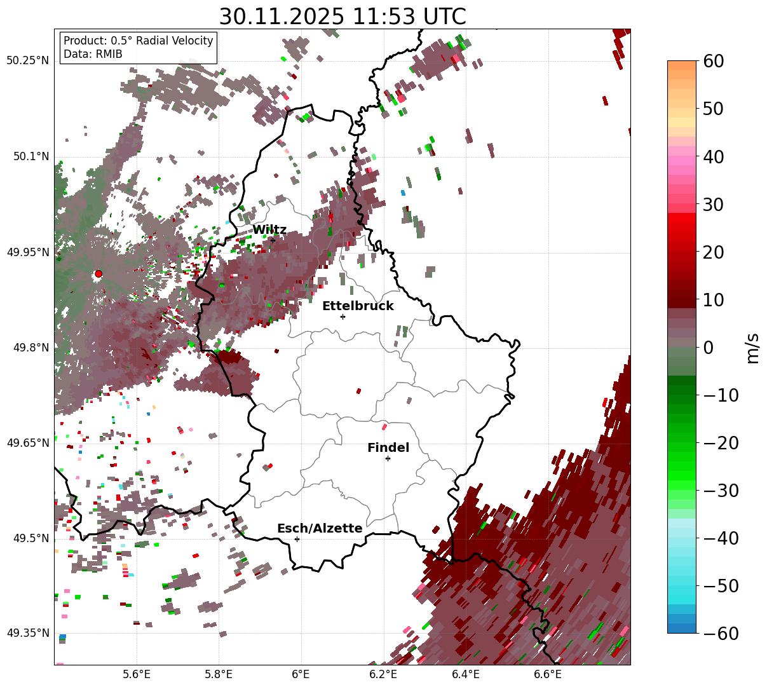Click the Wiltz station cross marker

click(273, 240)
